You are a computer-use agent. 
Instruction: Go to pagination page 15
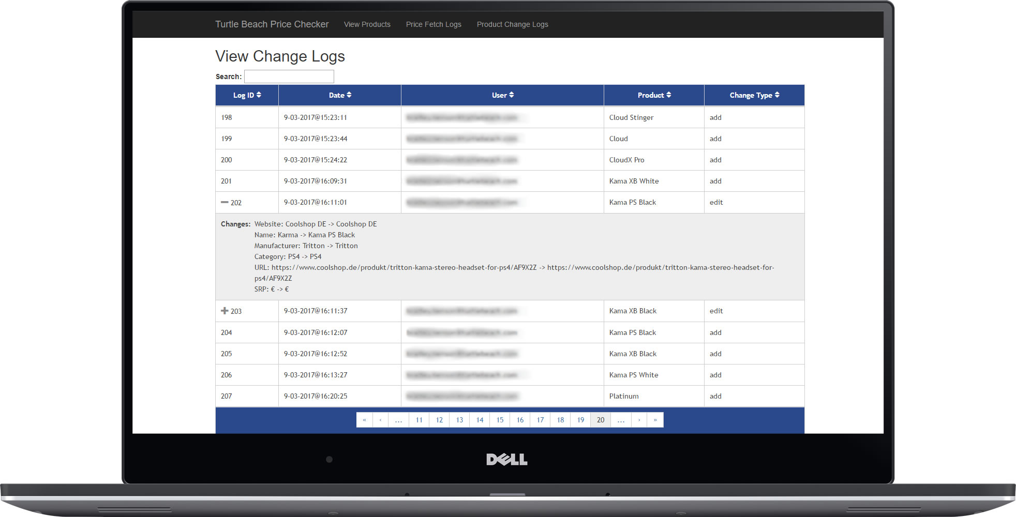pos(500,420)
